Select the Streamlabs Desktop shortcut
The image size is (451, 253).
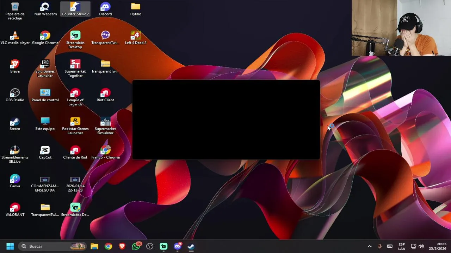coord(75,40)
